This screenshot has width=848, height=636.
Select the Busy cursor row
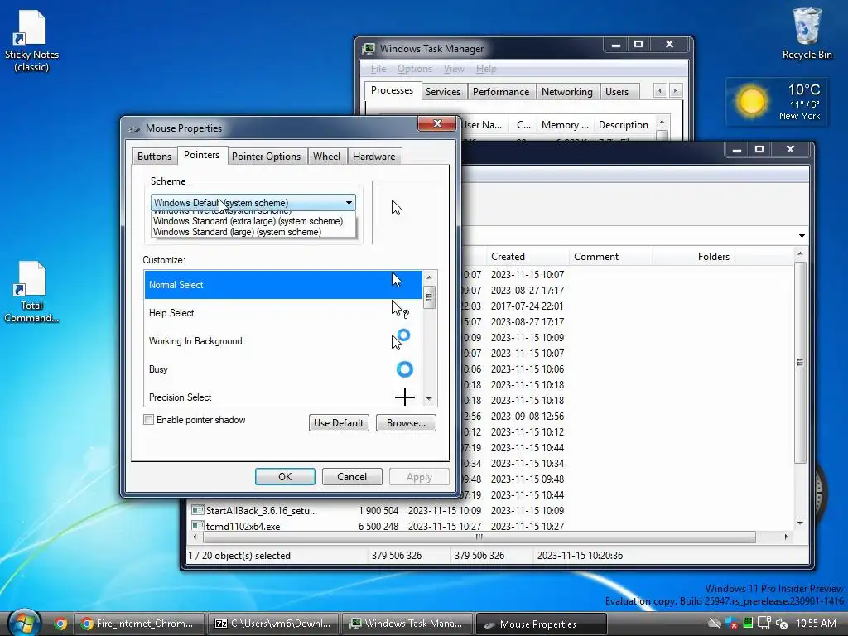283,369
